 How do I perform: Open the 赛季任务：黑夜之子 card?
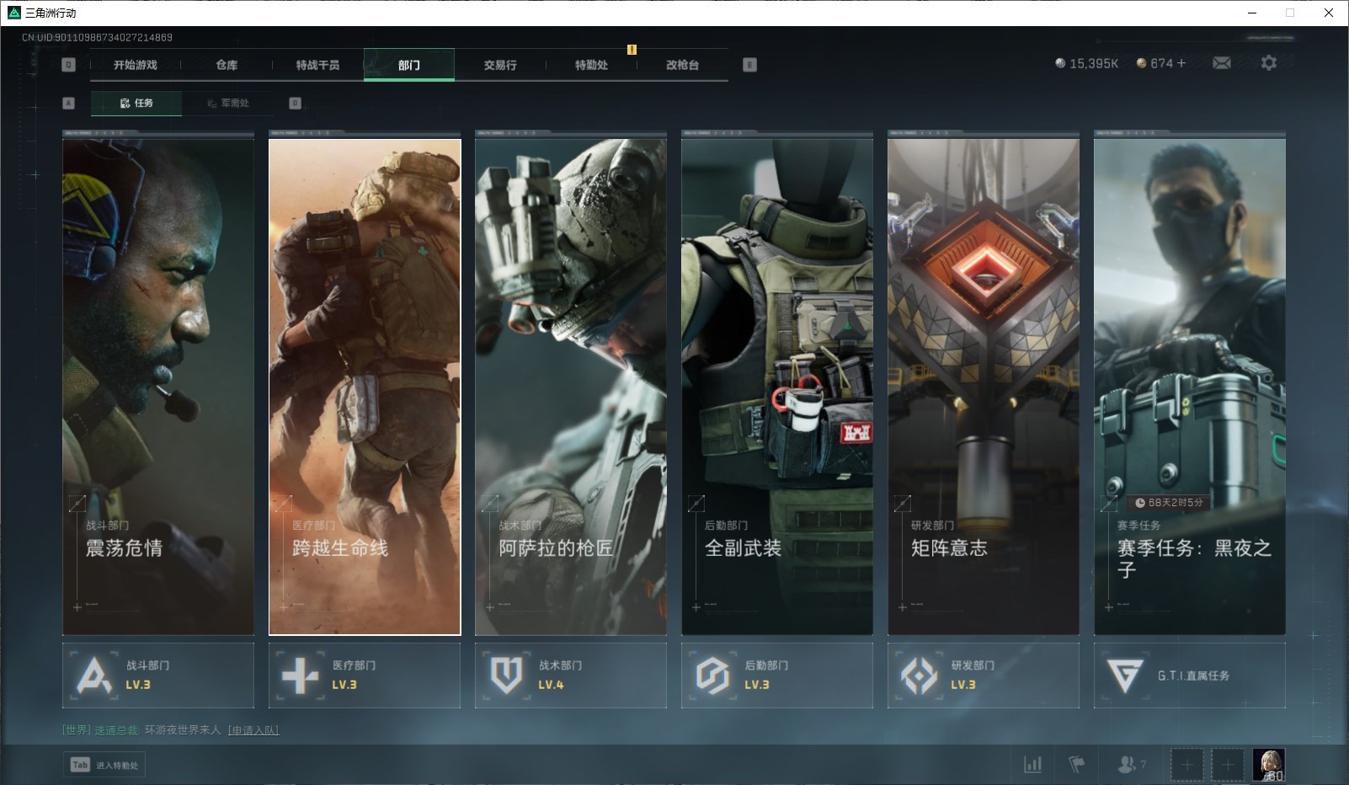click(1190, 387)
